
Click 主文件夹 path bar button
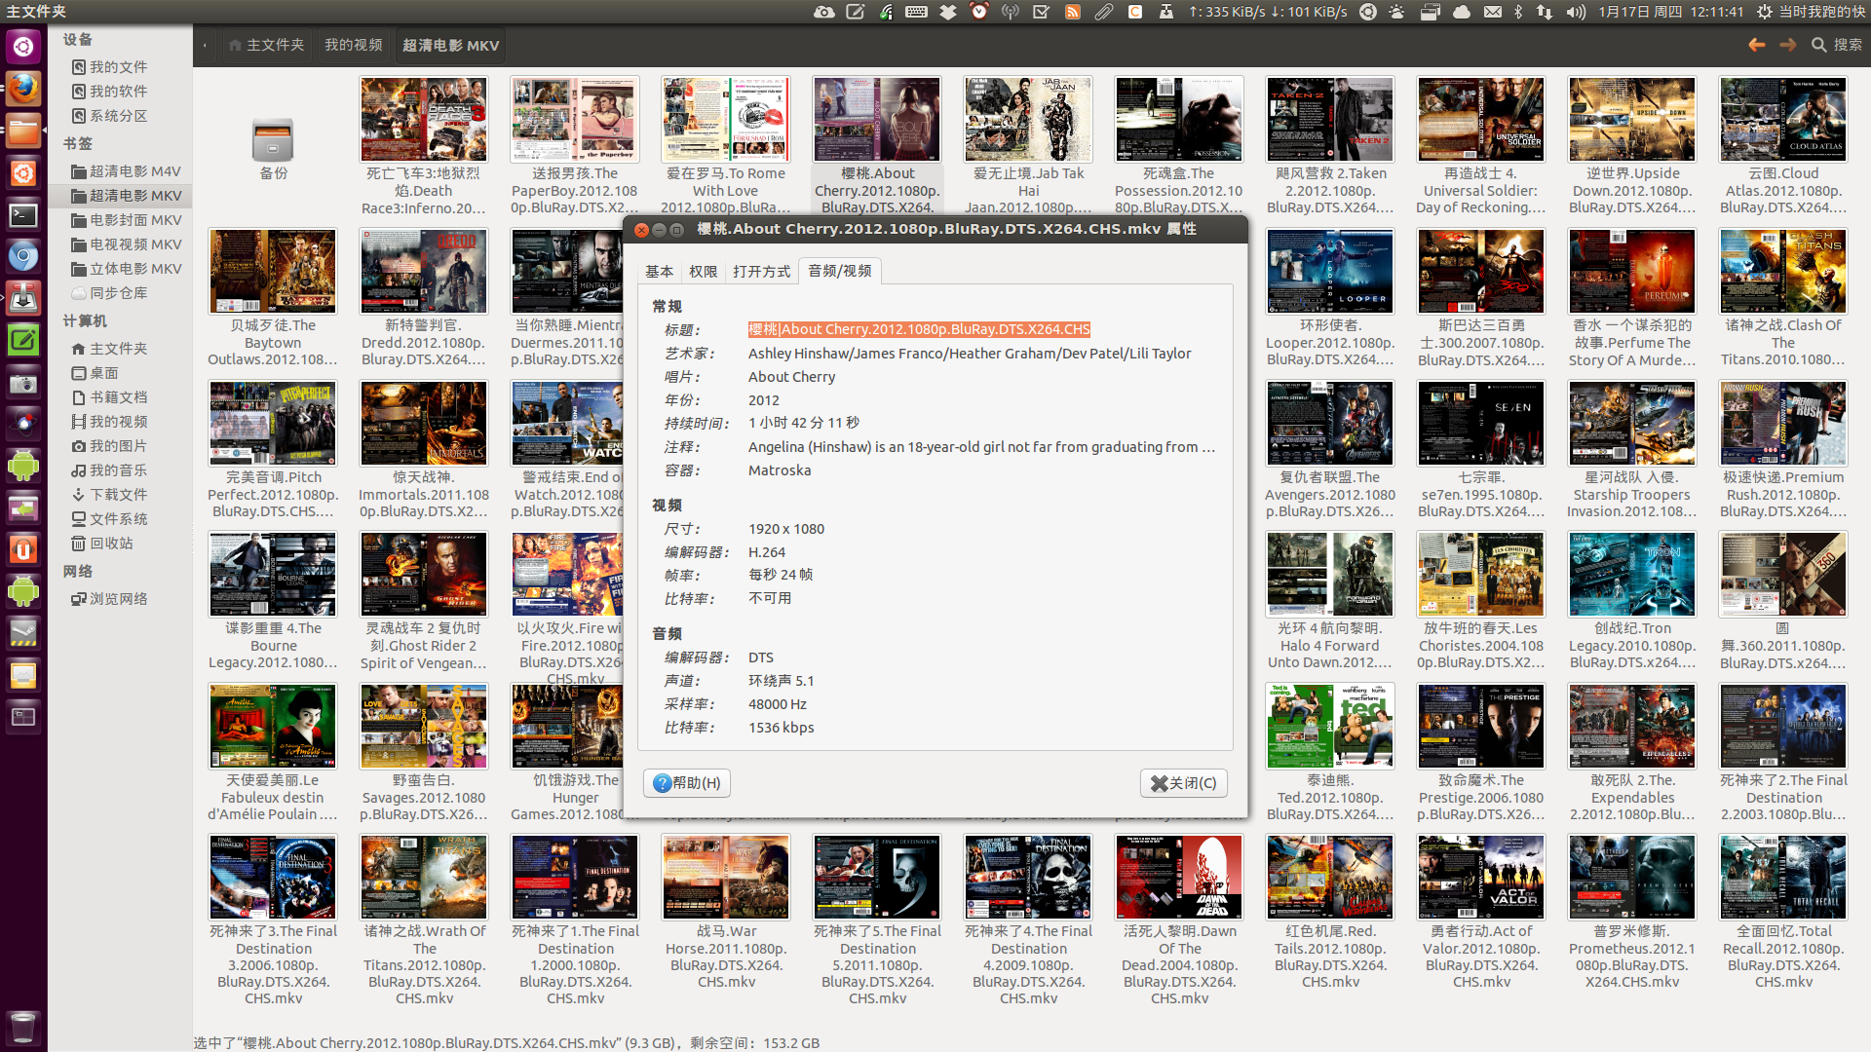[266, 45]
